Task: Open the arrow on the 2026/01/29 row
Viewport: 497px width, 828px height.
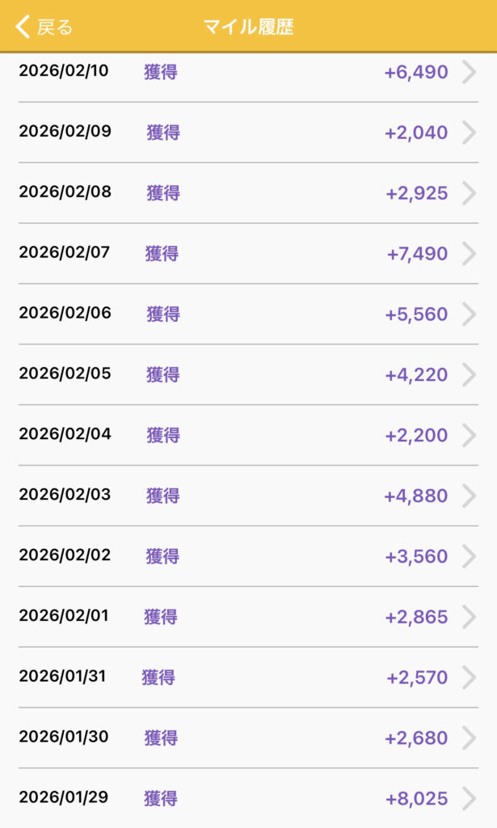Action: click(x=469, y=799)
